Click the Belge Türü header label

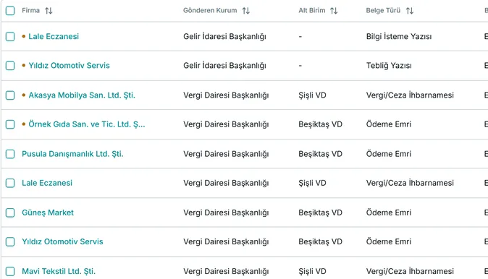[x=383, y=11]
